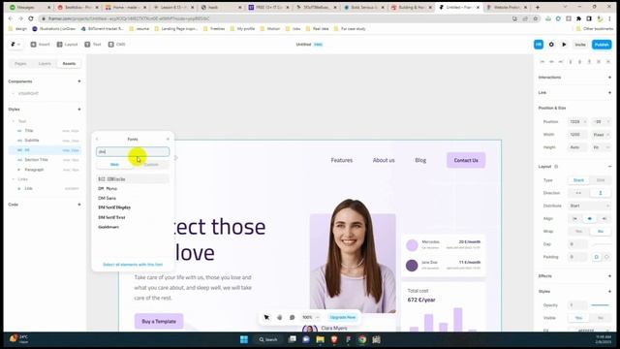Align children to the start
The height and width of the screenshot is (349, 620).
575,219
